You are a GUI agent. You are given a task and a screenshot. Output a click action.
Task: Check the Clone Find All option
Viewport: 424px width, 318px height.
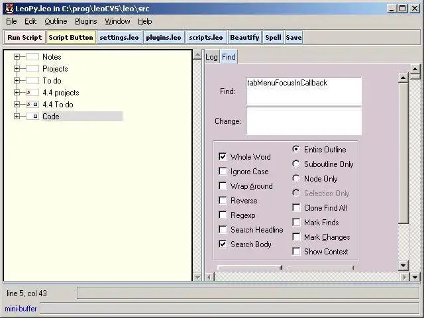(x=296, y=207)
